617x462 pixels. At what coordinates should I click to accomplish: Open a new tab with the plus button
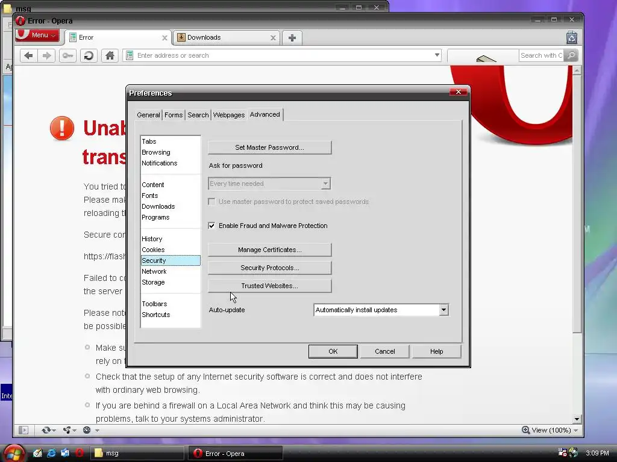pos(292,38)
